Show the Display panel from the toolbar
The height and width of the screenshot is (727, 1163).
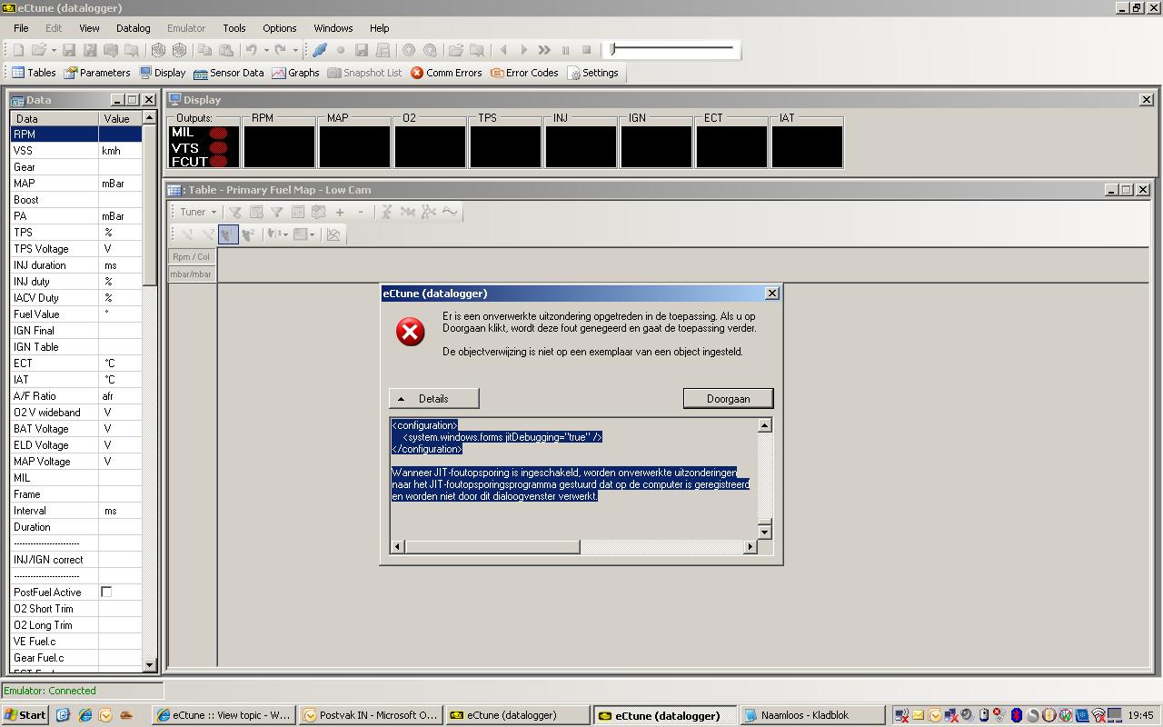pos(163,73)
